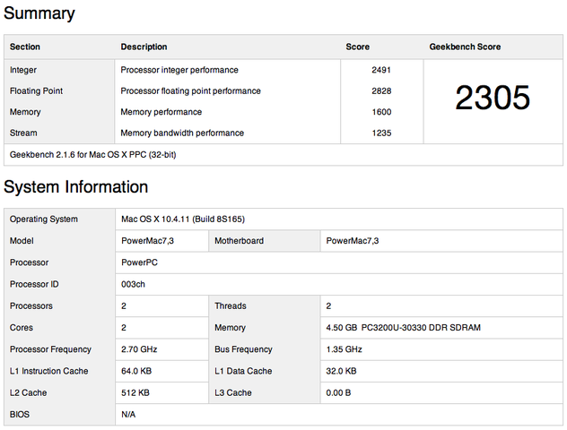Click the Cores value 2

coord(124,328)
